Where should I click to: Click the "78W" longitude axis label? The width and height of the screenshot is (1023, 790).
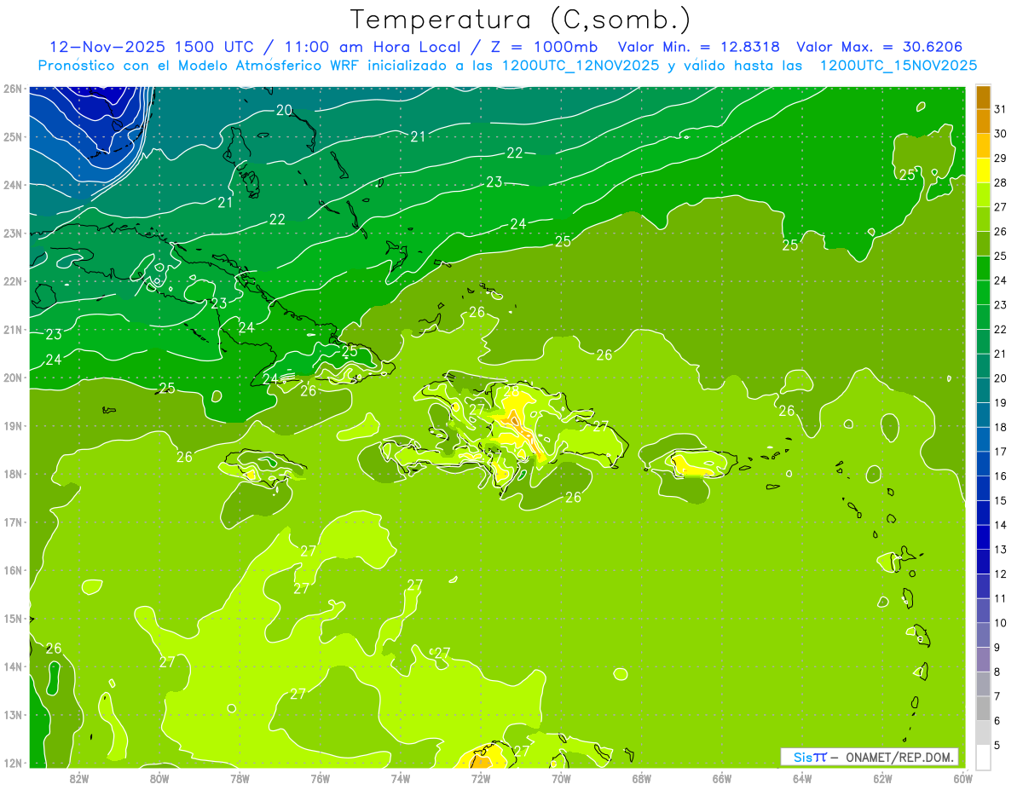coord(240,778)
